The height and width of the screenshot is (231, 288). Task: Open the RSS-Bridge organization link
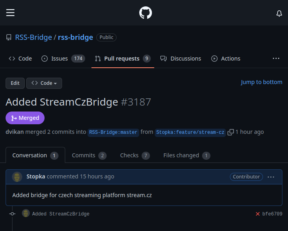point(33,37)
